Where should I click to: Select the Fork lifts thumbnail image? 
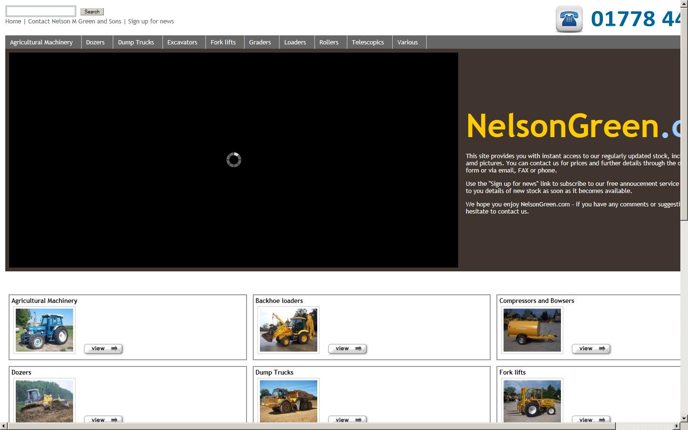pyautogui.click(x=532, y=401)
